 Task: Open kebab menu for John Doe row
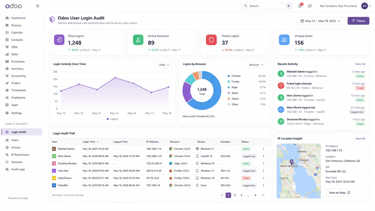click(x=263, y=171)
